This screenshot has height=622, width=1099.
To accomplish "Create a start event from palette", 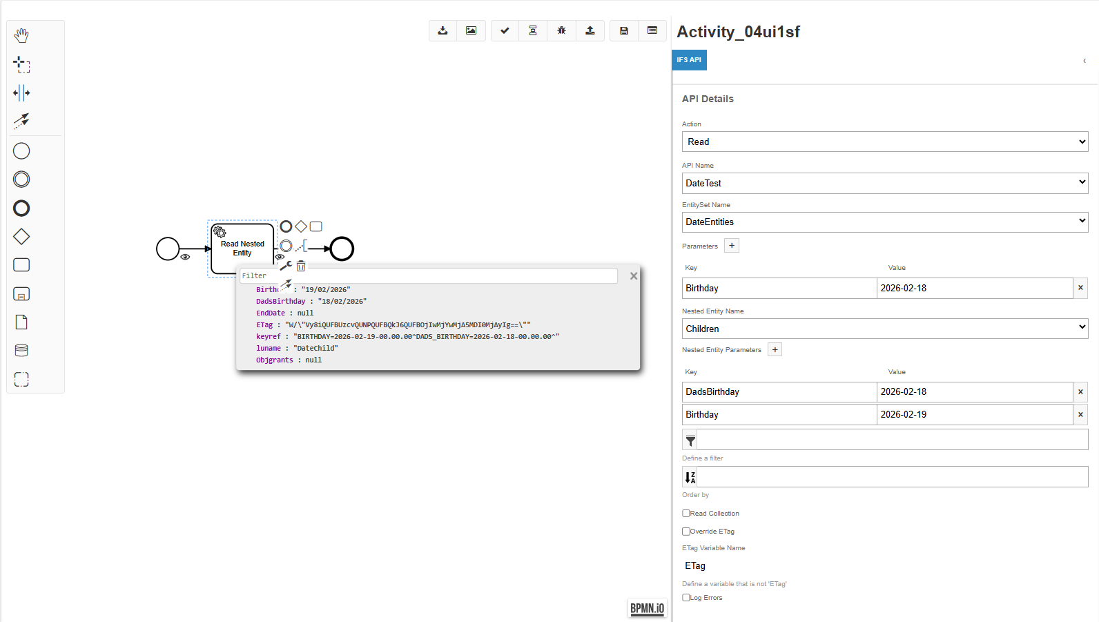I will pos(21,151).
